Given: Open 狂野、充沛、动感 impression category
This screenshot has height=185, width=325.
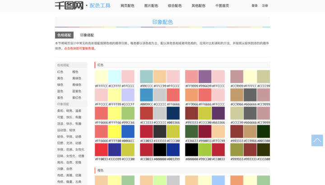Looking at the screenshot, I should [x=69, y=143].
